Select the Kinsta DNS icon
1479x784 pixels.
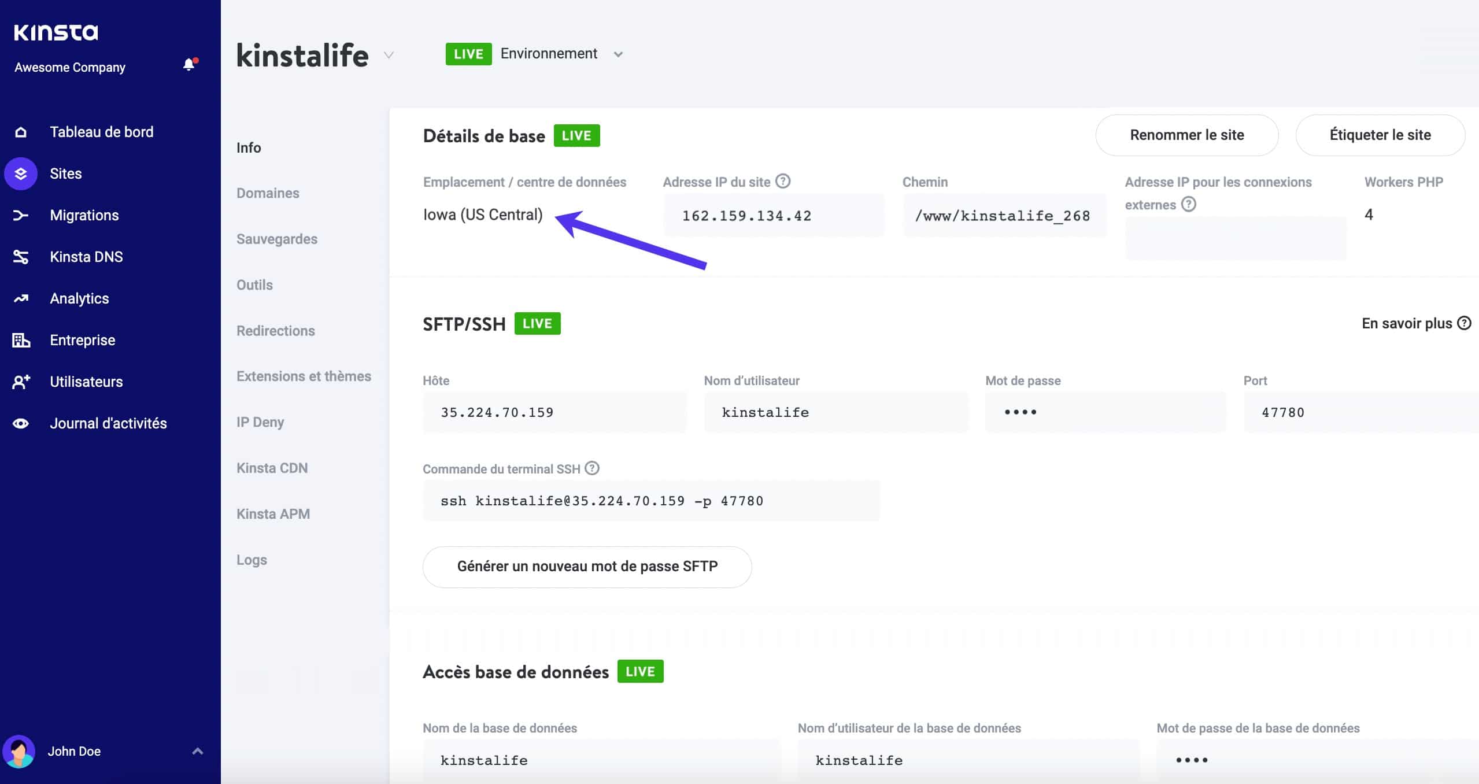tap(21, 257)
